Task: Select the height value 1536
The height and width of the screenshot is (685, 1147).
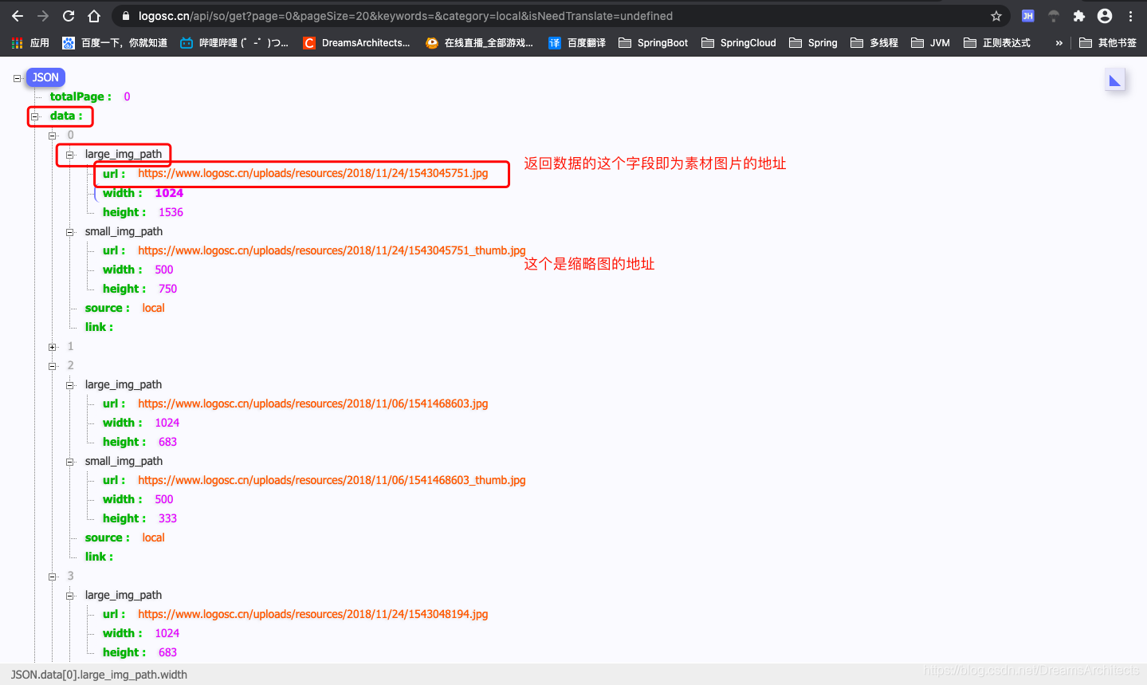Action: [171, 212]
